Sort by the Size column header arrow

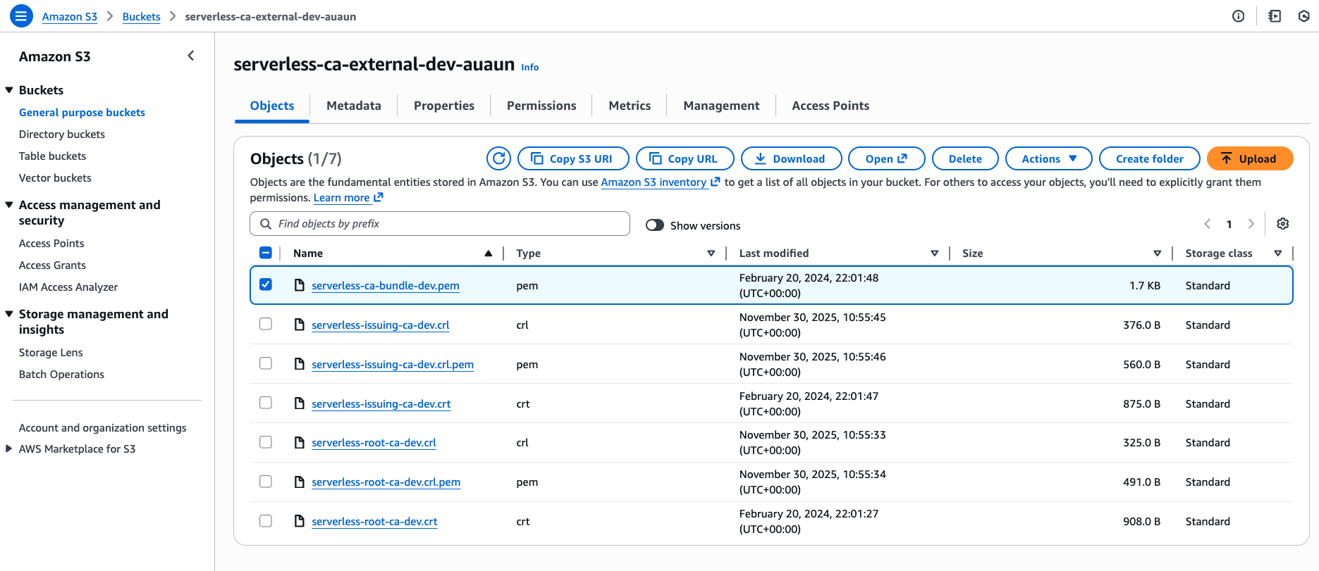pyautogui.click(x=1157, y=253)
